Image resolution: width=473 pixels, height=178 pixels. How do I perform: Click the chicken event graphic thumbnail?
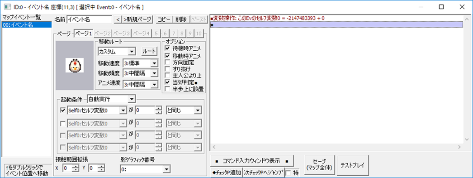[75, 65]
